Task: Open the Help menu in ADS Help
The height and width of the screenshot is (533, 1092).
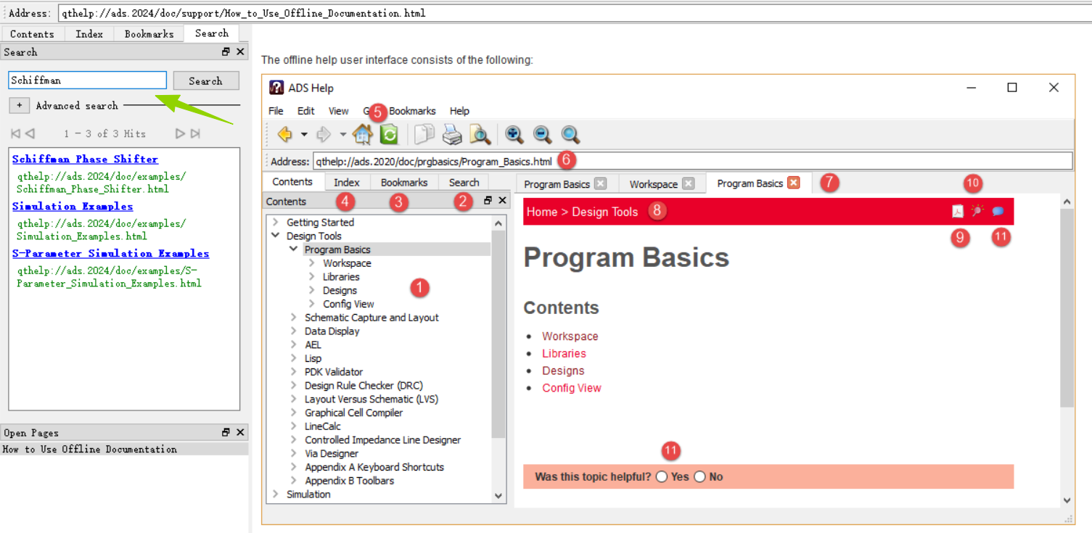Action: coord(459,111)
